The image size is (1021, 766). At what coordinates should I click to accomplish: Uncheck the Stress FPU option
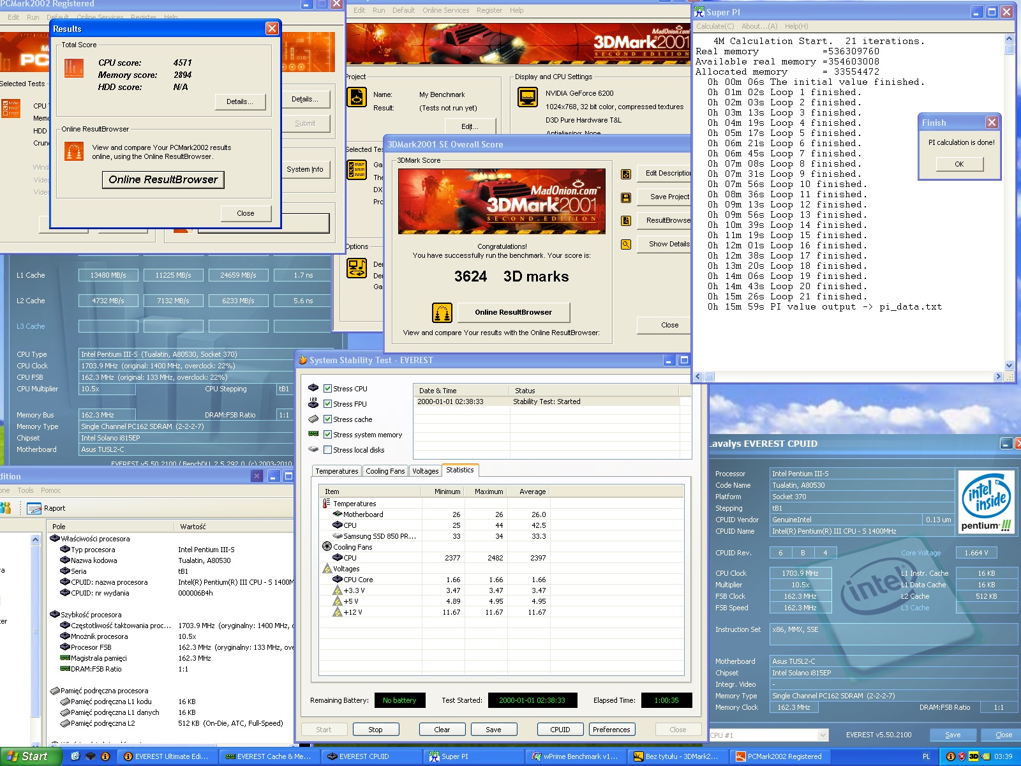click(327, 403)
